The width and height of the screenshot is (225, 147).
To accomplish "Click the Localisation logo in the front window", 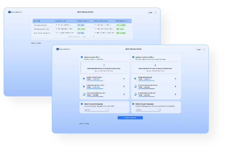I will pyautogui.click(x=63, y=49).
